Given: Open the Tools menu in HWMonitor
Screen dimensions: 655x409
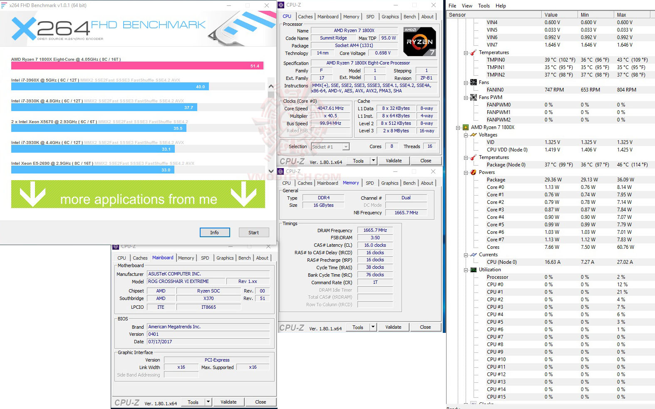Looking at the screenshot, I should coord(484,6).
